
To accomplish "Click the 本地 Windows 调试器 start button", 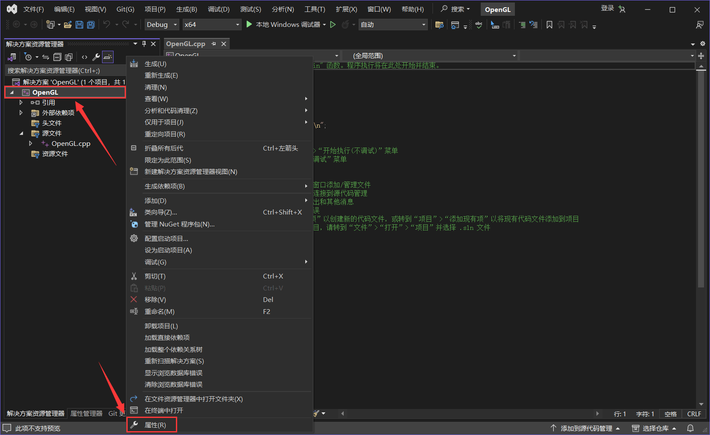I will [286, 25].
